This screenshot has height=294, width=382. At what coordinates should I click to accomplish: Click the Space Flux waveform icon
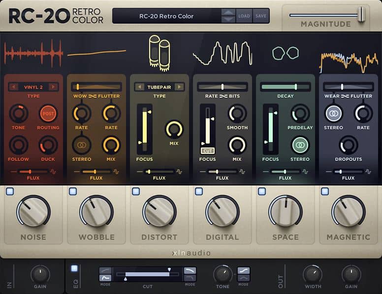coord(305,172)
